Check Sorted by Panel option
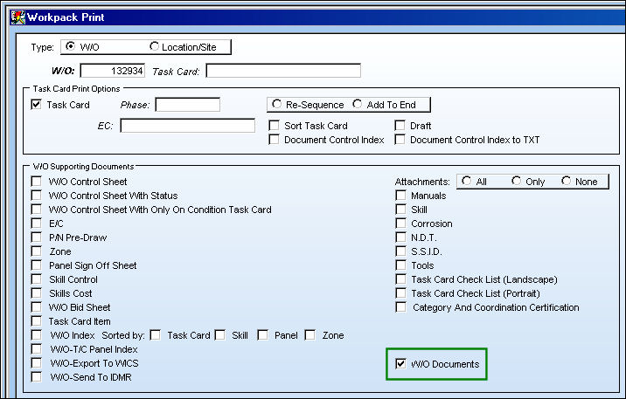 click(x=262, y=334)
